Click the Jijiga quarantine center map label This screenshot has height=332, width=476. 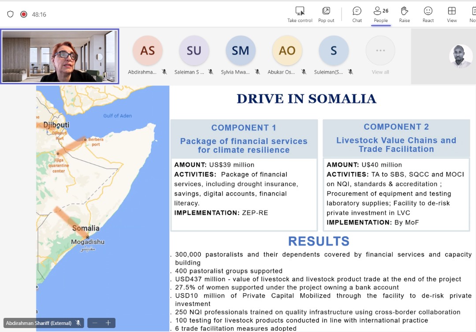(x=59, y=165)
